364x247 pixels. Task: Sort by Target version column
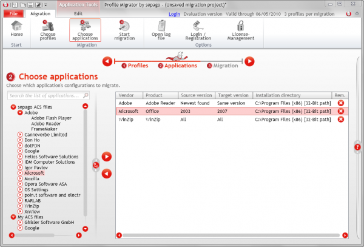[234, 95]
